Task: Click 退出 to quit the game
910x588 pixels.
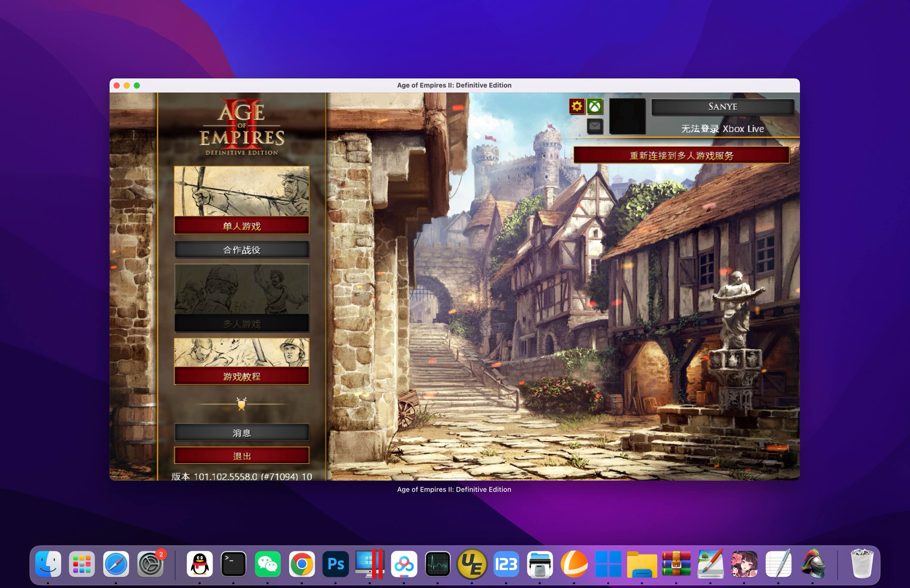Action: [x=242, y=456]
